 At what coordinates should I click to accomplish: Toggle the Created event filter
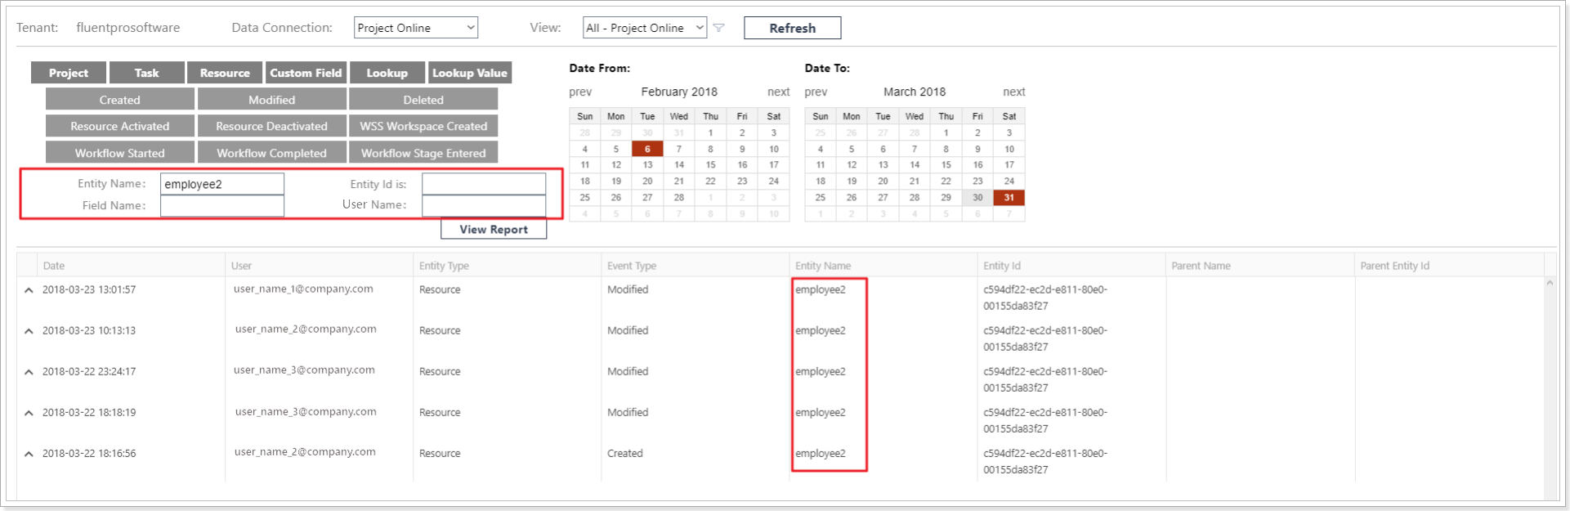point(120,100)
